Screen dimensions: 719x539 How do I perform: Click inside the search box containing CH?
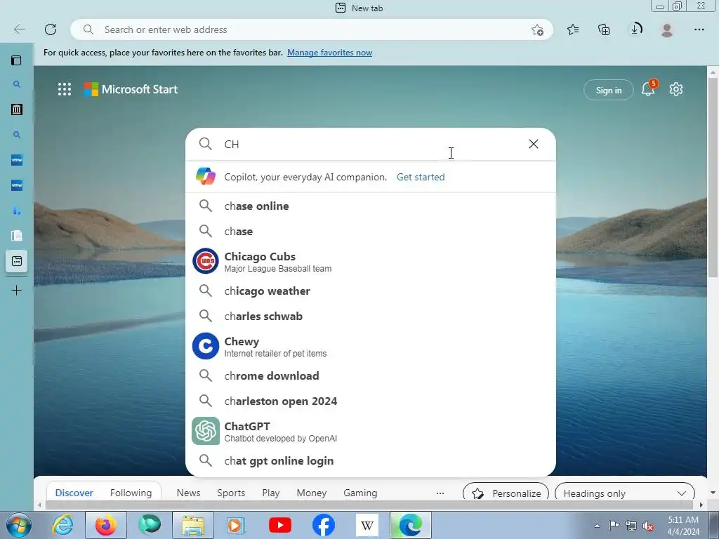(371, 144)
